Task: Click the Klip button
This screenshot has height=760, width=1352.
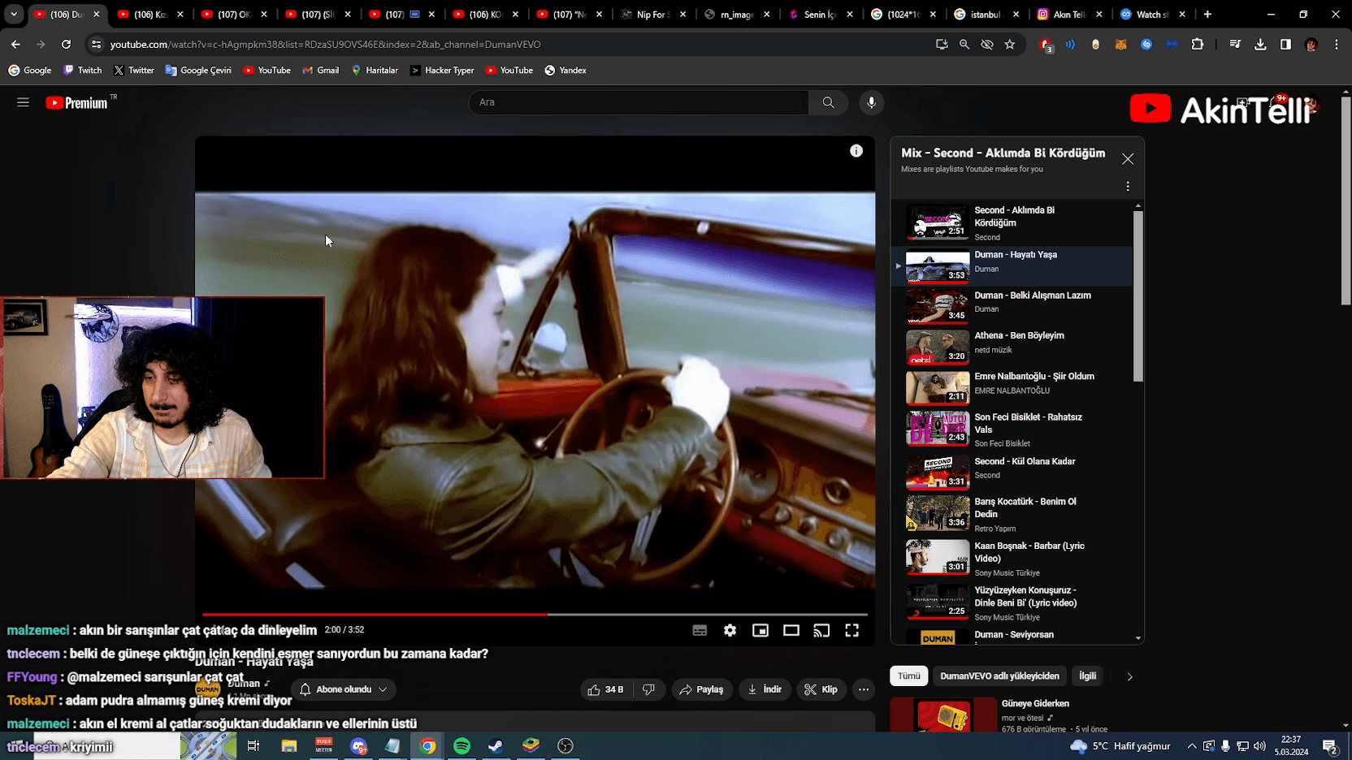Action: pyautogui.click(x=821, y=689)
